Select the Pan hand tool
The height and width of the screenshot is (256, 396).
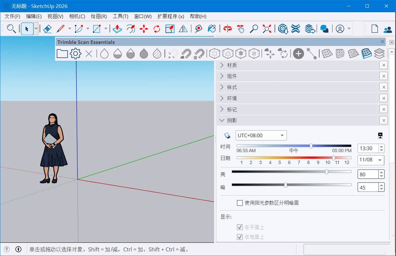tap(241, 29)
